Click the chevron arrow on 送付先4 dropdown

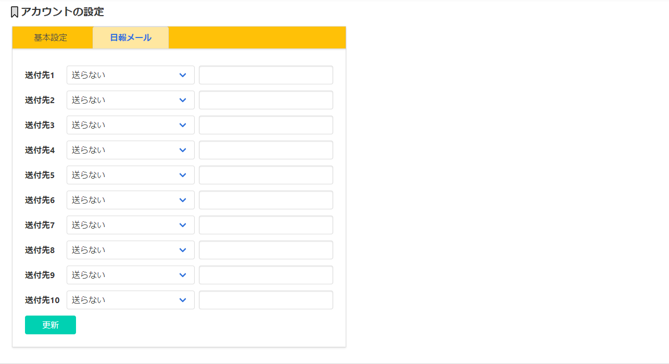pyautogui.click(x=183, y=150)
